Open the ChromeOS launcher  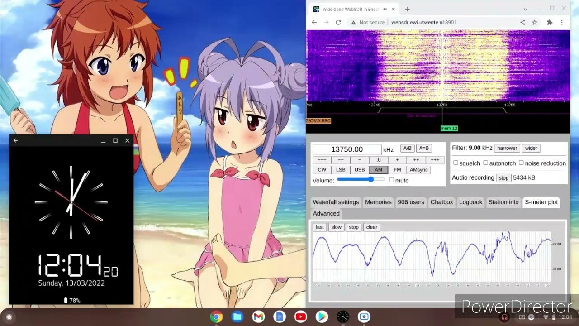[x=9, y=317]
